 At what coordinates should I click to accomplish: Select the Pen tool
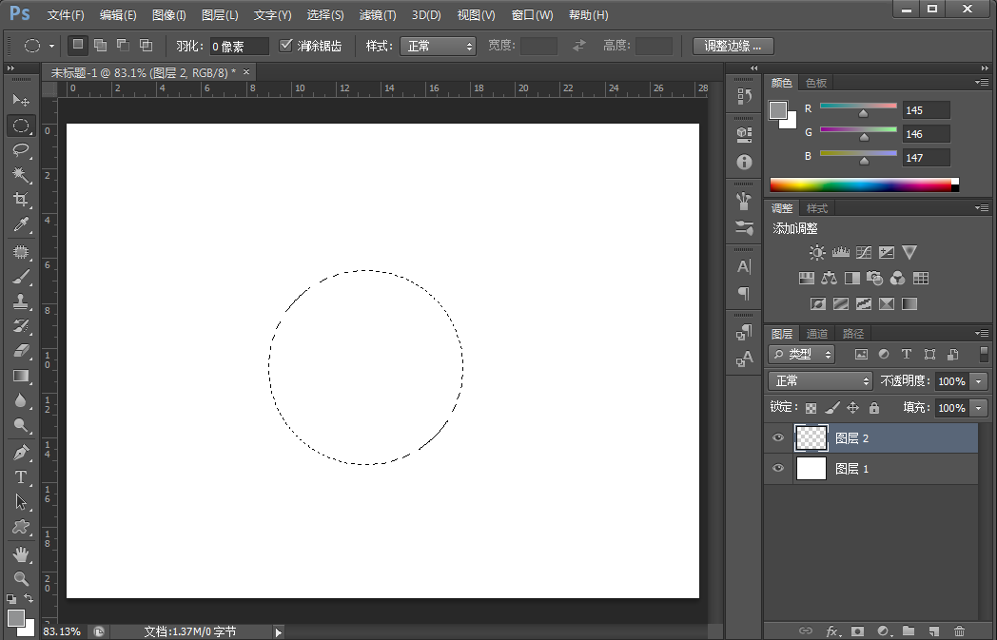pos(21,452)
